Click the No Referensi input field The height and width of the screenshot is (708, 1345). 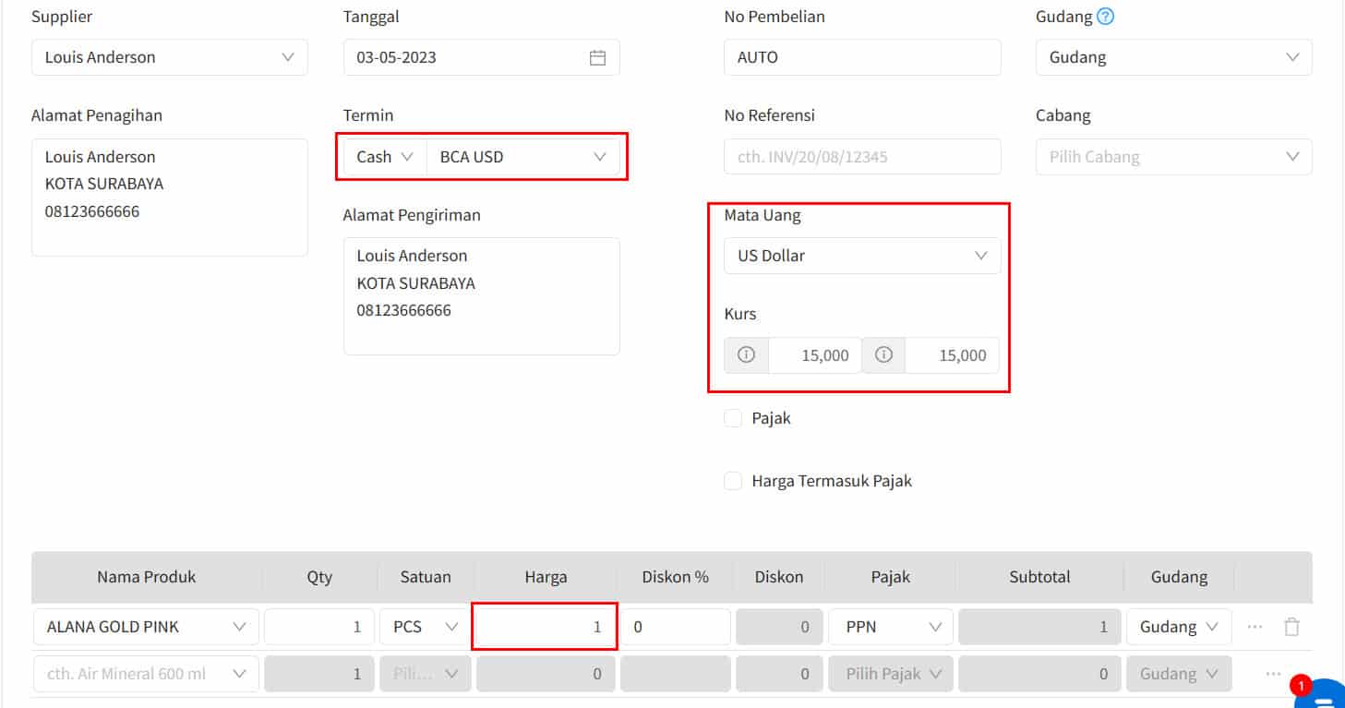tap(862, 157)
